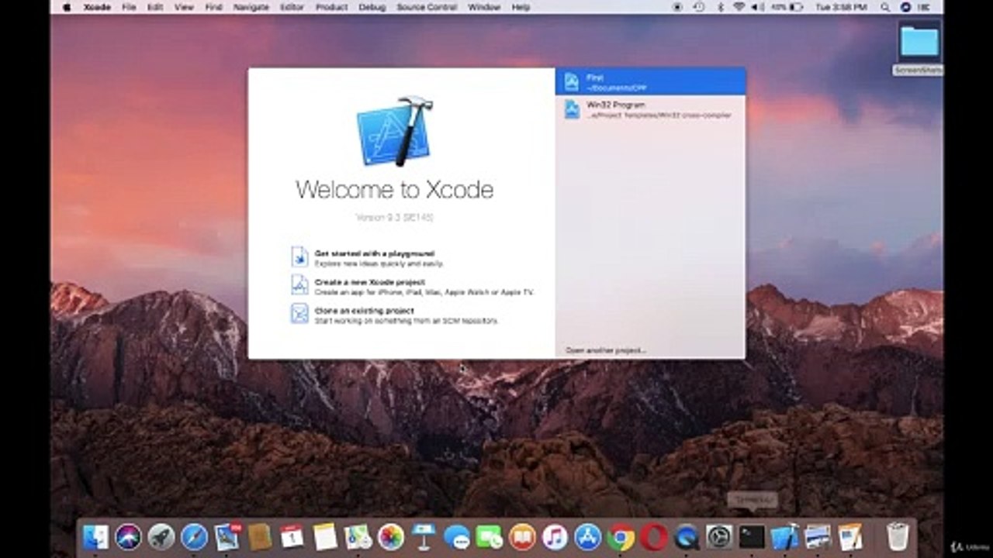This screenshot has width=993, height=558.
Task: Select Win32 Program in recent projects
Action: coord(650,109)
